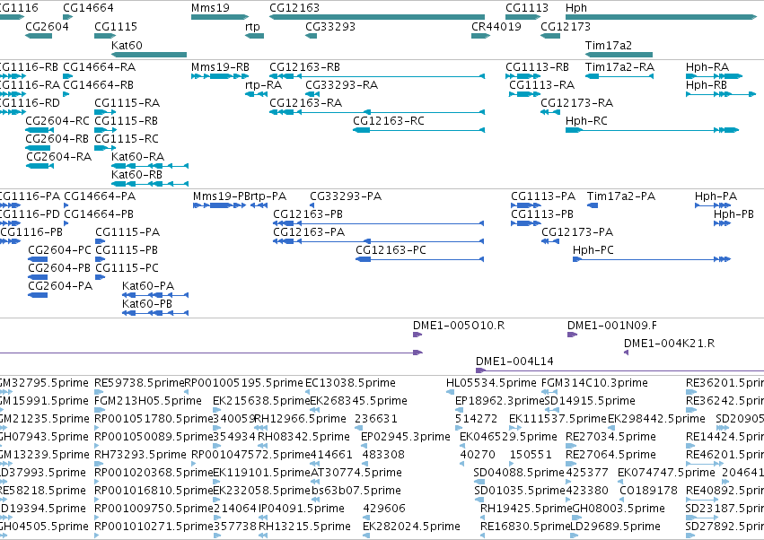Click EST RH19425.5prime
764x540 pixels.
[x=526, y=509]
